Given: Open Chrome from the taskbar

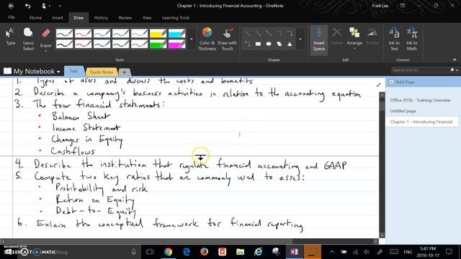Looking at the screenshot, I should [168, 252].
